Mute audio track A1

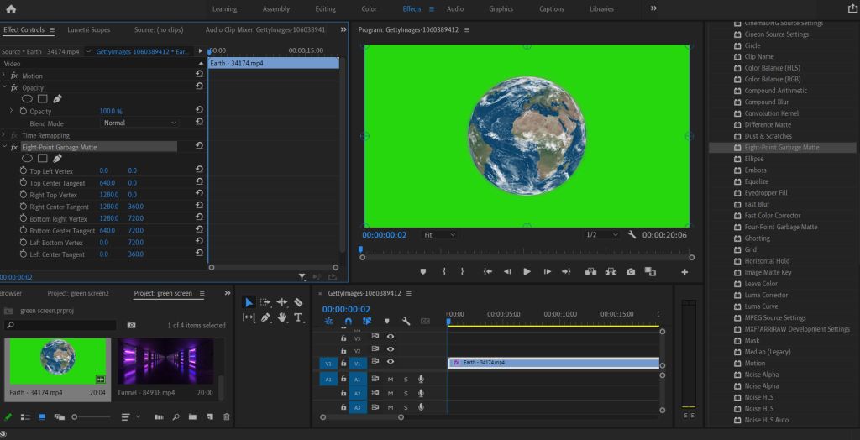pos(391,380)
